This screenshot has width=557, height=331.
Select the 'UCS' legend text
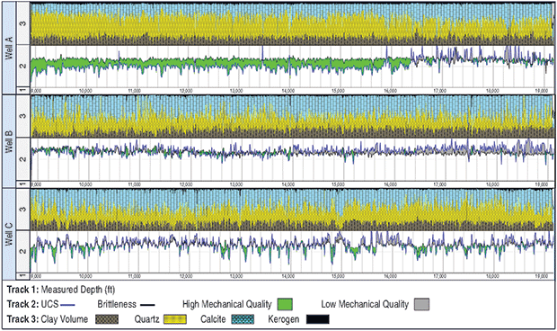click(49, 304)
